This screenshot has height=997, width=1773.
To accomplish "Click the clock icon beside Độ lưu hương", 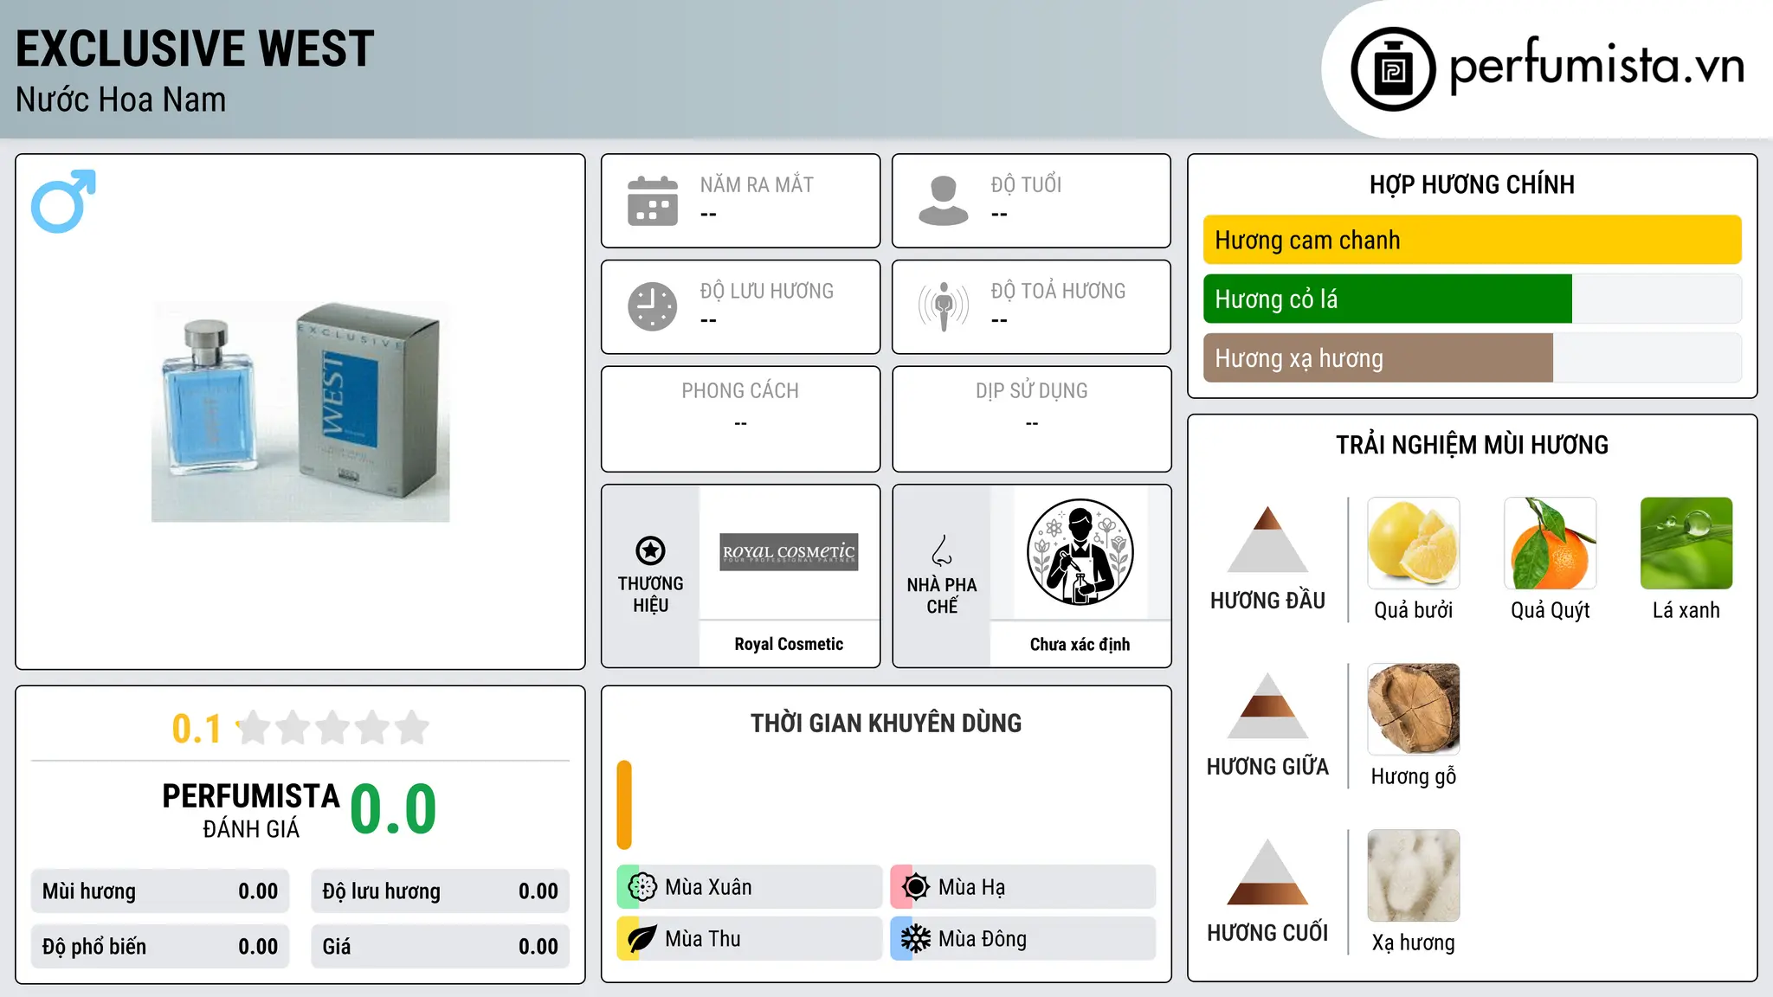I will (653, 306).
